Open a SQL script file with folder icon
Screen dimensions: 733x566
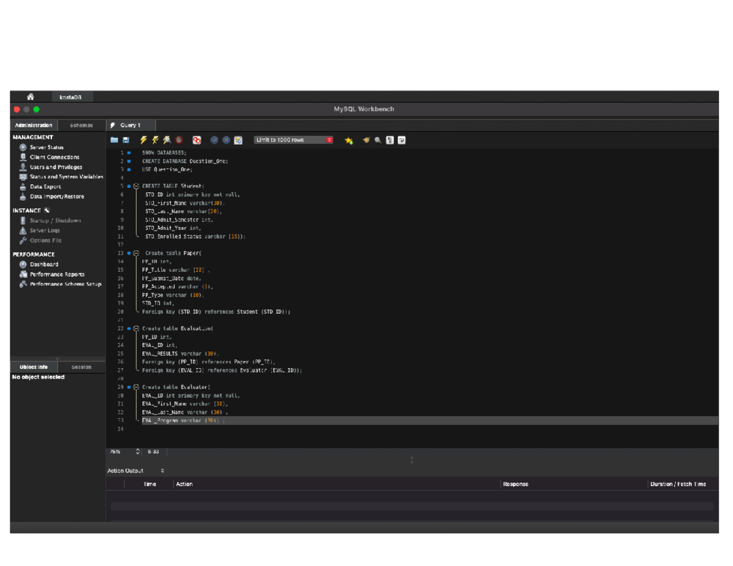(x=114, y=140)
